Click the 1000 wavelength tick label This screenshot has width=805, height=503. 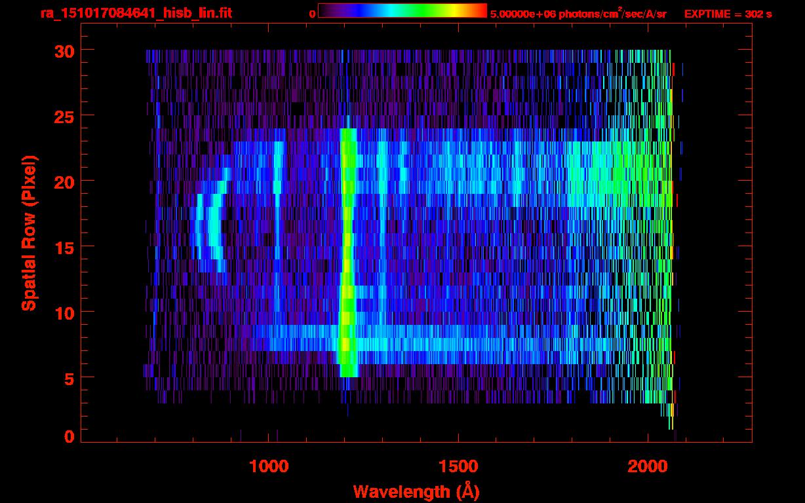[x=269, y=466]
